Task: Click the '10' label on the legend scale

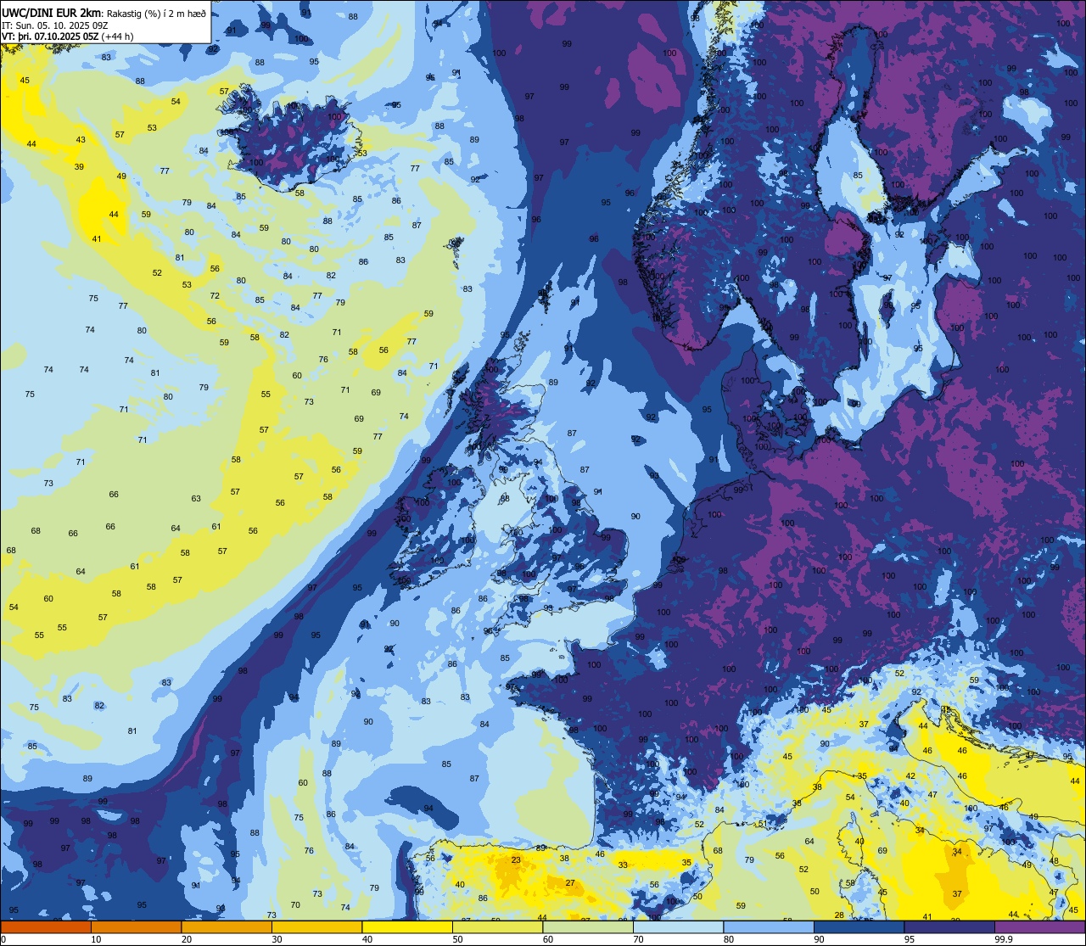Action: [x=96, y=938]
